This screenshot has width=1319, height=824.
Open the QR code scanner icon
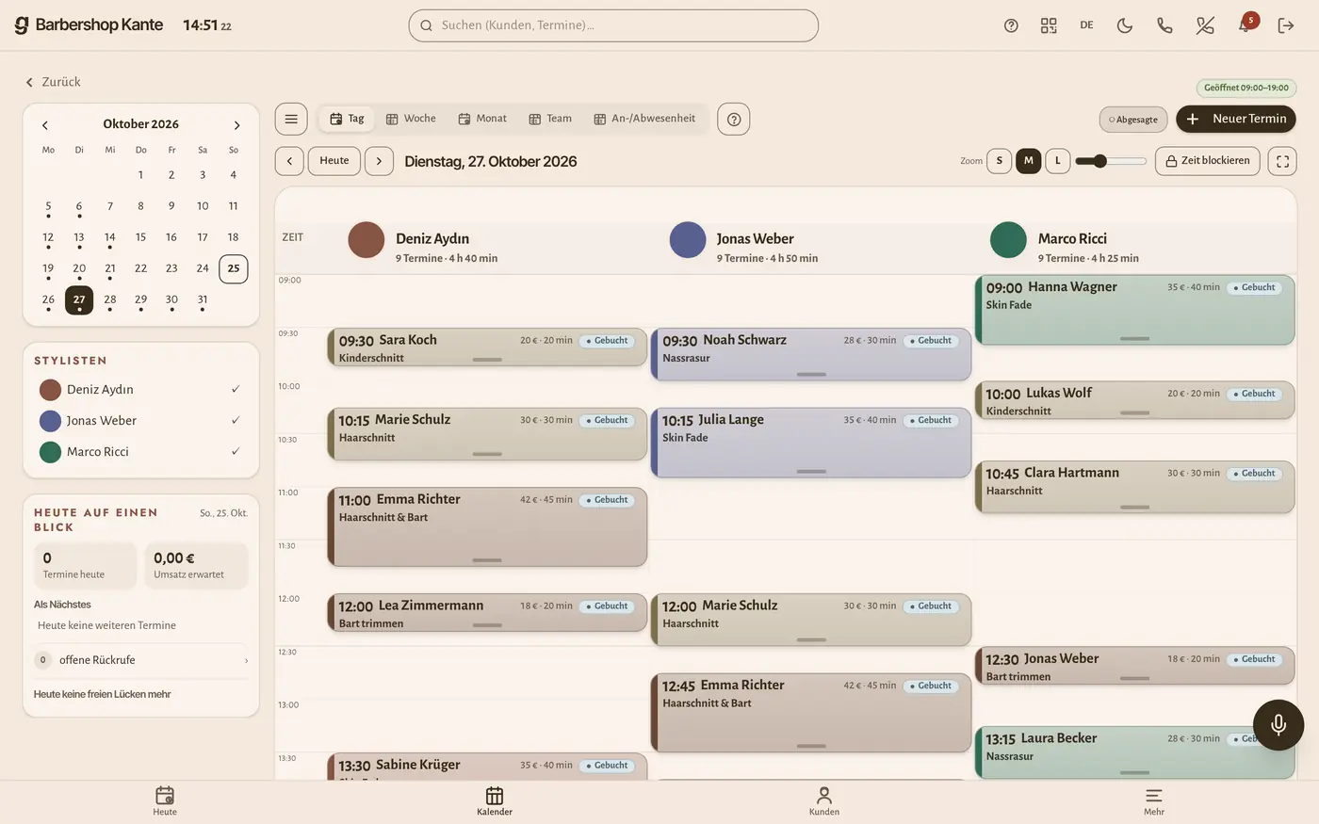(1049, 25)
